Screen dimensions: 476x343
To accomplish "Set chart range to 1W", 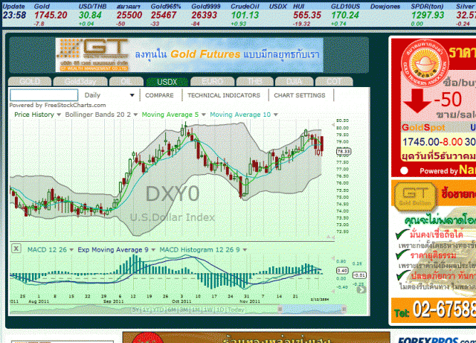I will [208, 310].
